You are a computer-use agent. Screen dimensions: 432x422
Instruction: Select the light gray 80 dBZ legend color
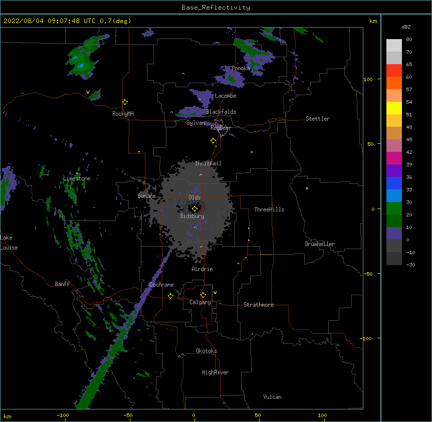pyautogui.click(x=394, y=46)
